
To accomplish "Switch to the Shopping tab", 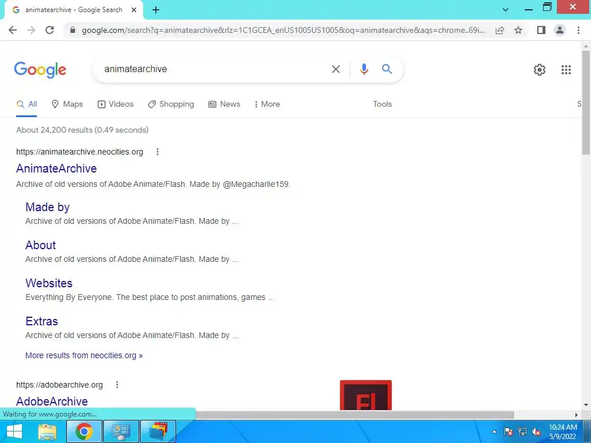I will pyautogui.click(x=171, y=104).
